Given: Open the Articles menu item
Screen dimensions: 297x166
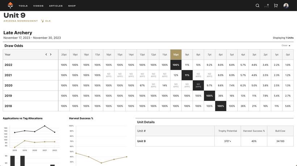Looking at the screenshot, I should 56,6.
